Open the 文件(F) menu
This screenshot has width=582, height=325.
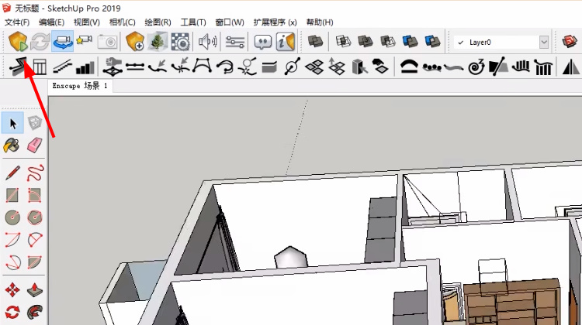17,22
